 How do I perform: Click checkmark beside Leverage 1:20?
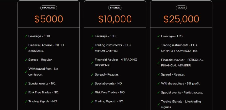coord(158,36)
